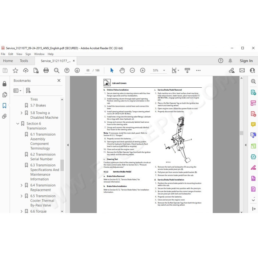Open the View menu
258x258 pixels.
[19, 54]
